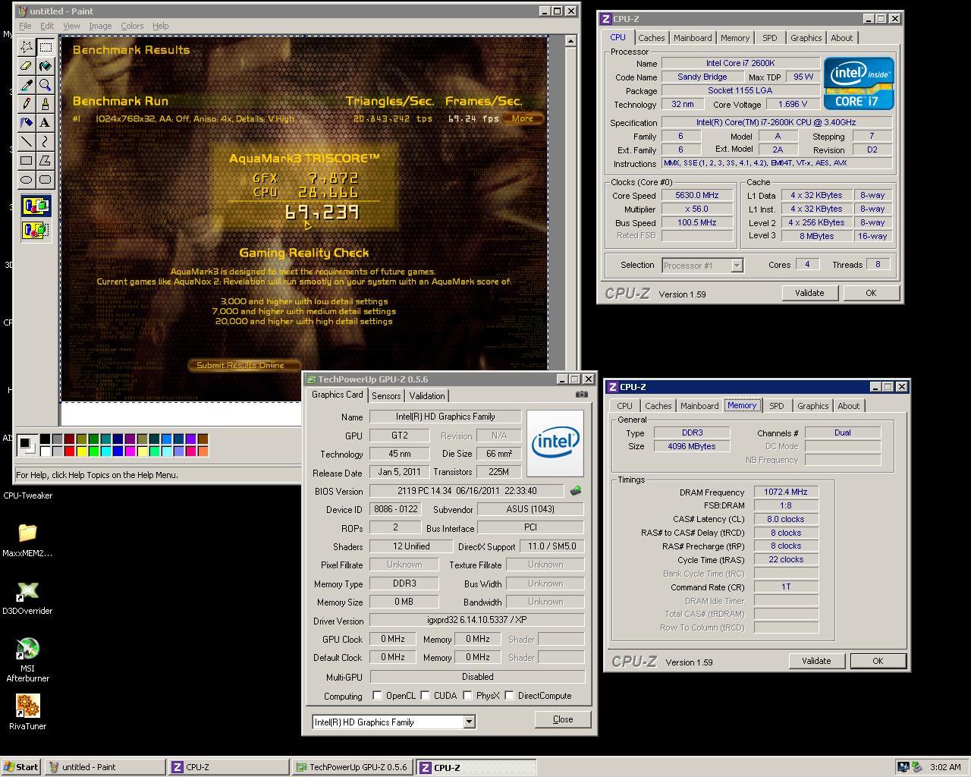Select transparent selection mode option in Paint
Screen dimensions: 971x777
[36, 230]
